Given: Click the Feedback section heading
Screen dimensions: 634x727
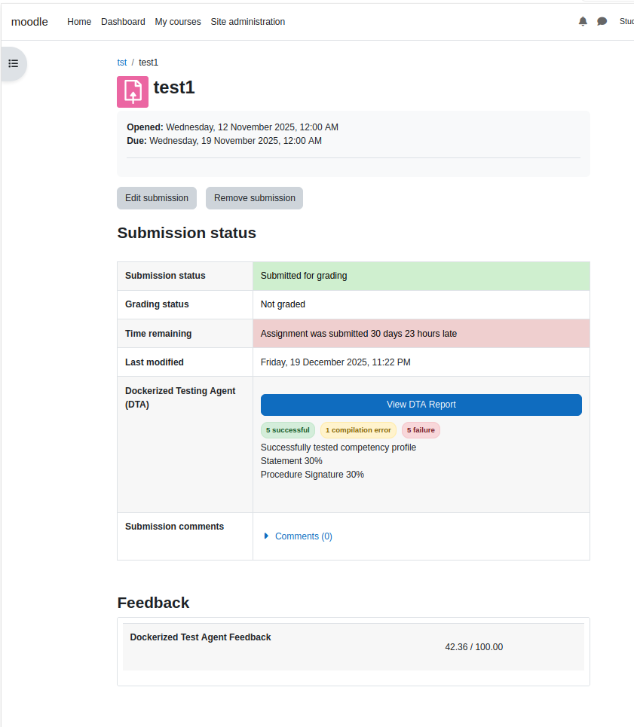Looking at the screenshot, I should 153,603.
